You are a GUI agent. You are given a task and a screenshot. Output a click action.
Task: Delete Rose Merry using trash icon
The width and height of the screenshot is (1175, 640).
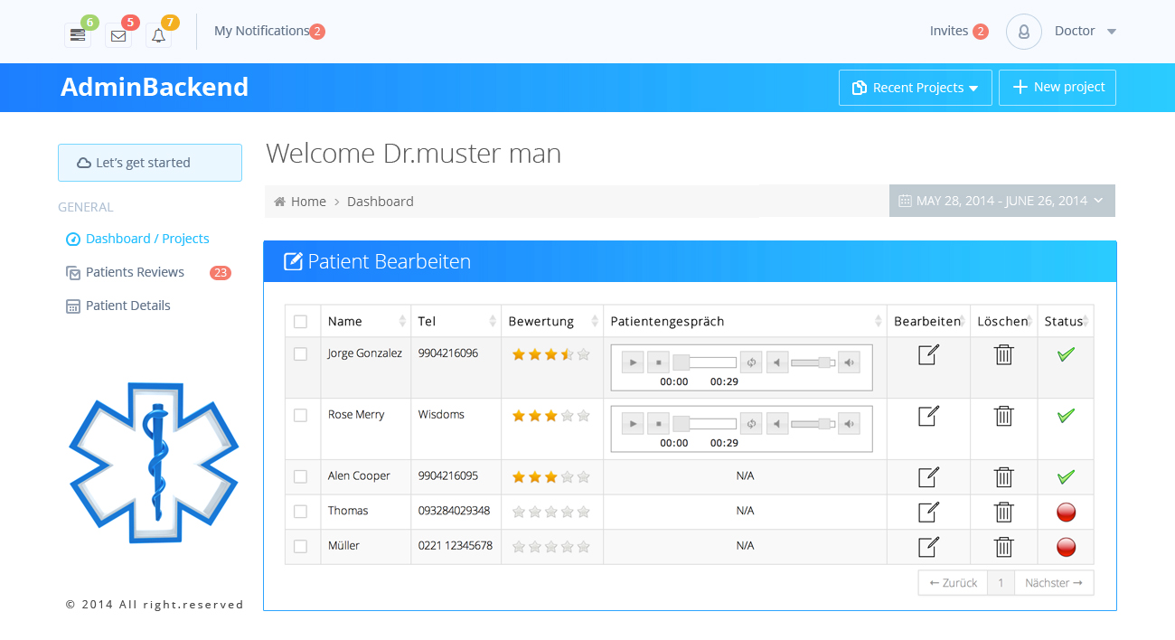tap(1003, 416)
